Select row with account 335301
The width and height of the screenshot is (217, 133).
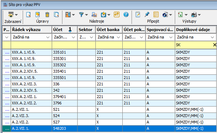[x=109, y=59]
